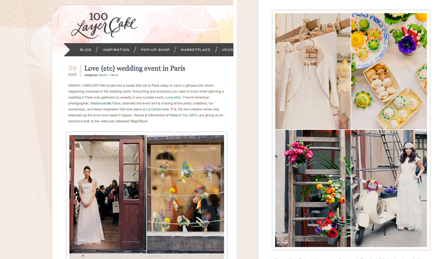View the desserts and flowers table photo
This screenshot has width=439, height=259.
[x=389, y=71]
